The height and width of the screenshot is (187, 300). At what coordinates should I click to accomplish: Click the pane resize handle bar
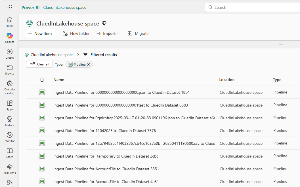281,44
